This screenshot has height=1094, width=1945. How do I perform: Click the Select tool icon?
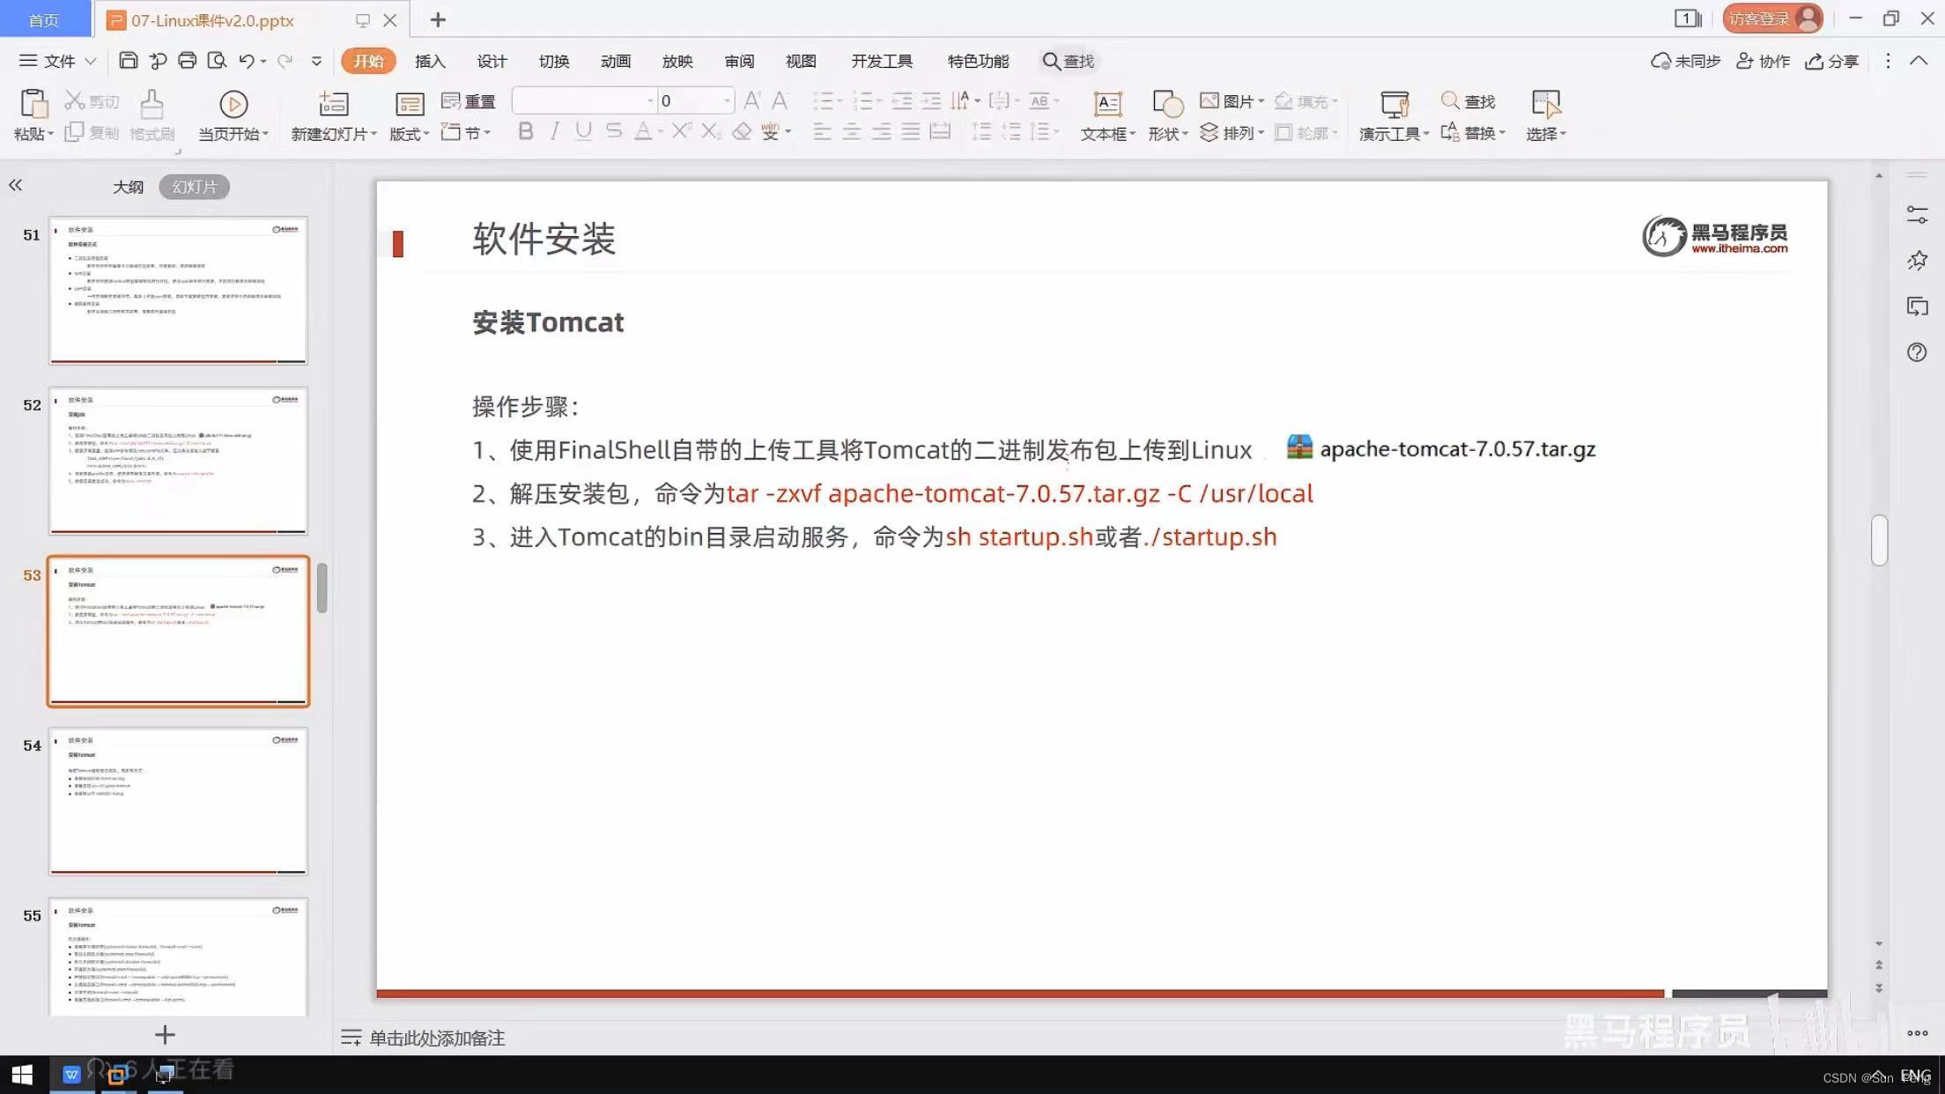(1546, 104)
